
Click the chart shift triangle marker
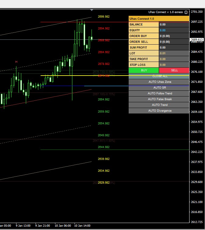(x=92, y=10)
